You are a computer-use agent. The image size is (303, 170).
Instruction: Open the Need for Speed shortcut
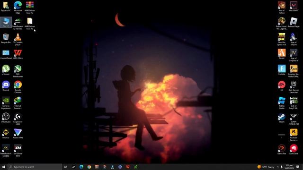(x=282, y=40)
